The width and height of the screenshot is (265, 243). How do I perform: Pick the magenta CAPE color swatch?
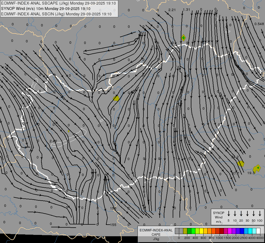(x=230, y=231)
